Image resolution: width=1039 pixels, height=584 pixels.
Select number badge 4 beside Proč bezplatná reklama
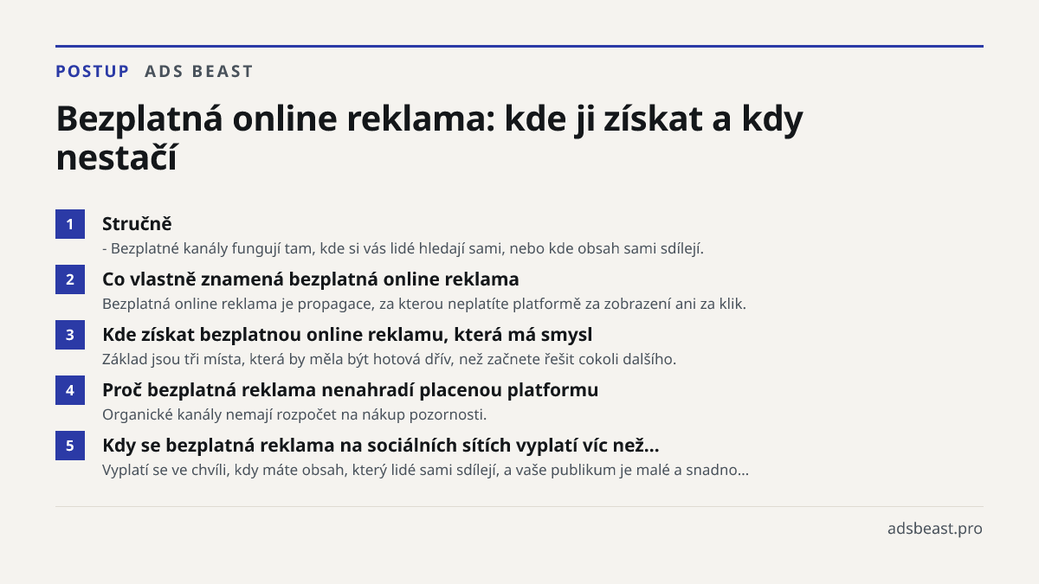click(x=70, y=390)
